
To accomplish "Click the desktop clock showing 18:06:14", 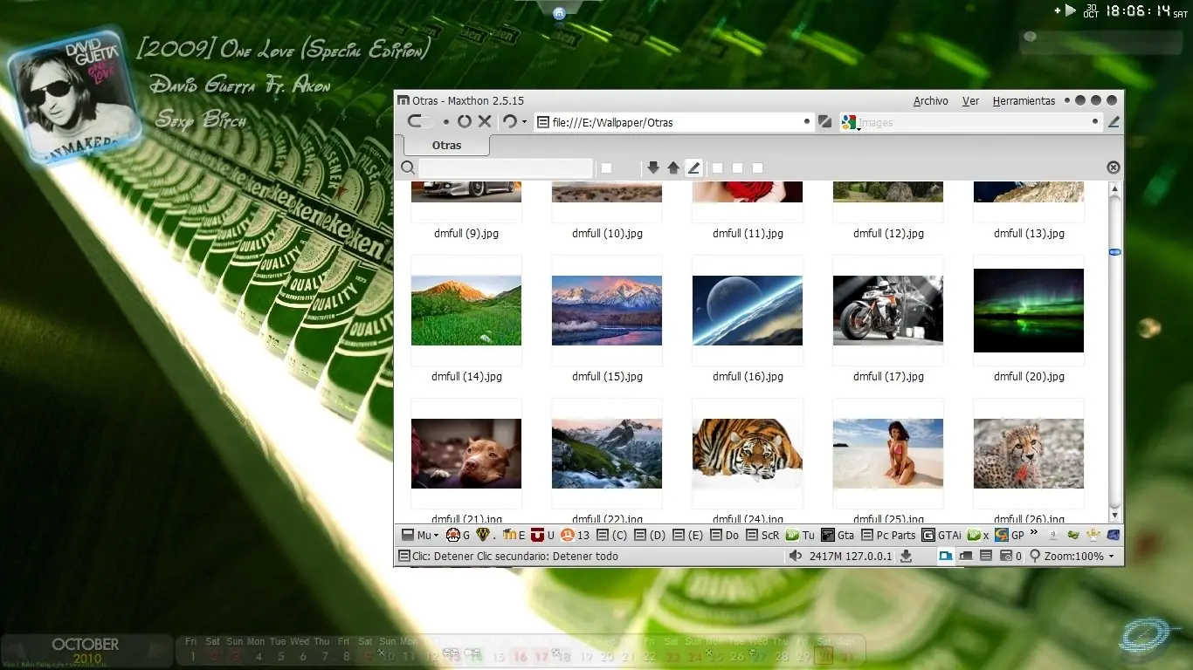I will (1138, 11).
